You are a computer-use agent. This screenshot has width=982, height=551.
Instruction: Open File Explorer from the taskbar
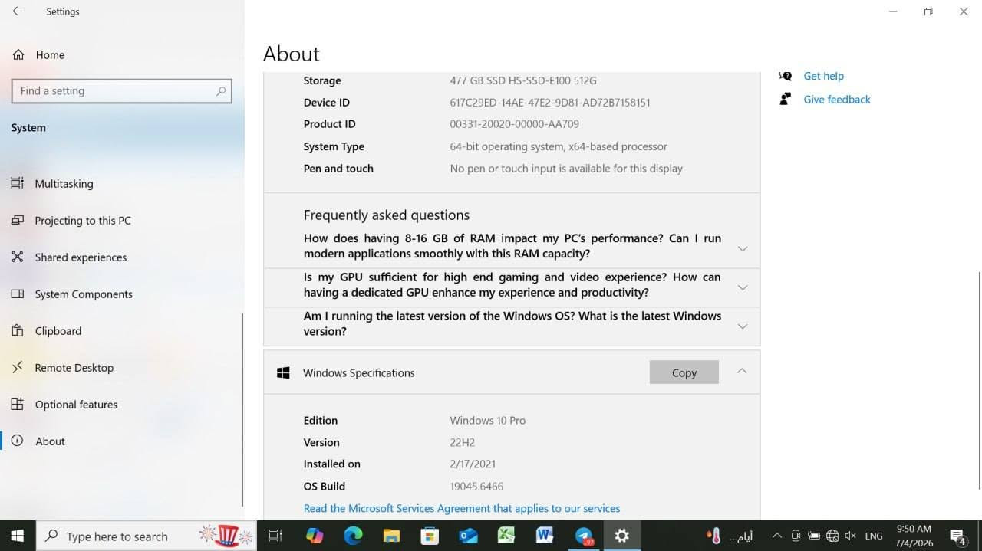click(391, 536)
